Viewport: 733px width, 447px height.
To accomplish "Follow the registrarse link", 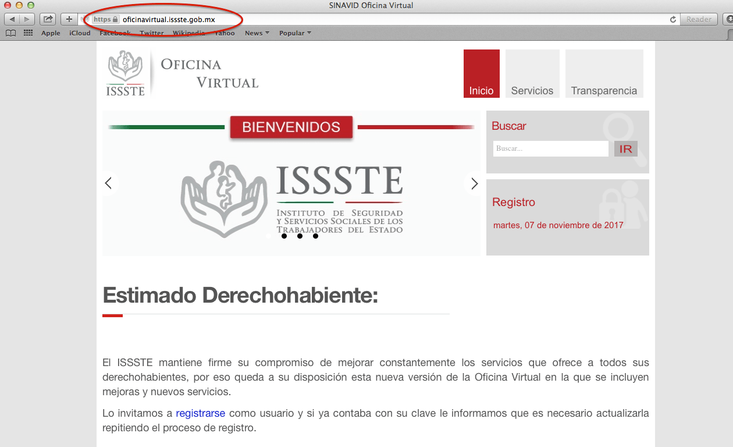I will pyautogui.click(x=200, y=413).
